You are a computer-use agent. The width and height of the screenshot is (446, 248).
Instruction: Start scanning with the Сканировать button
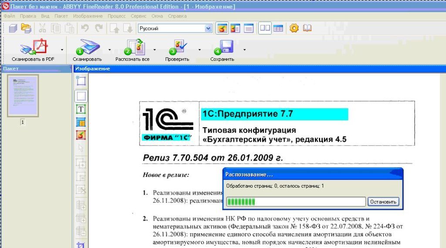click(x=88, y=46)
